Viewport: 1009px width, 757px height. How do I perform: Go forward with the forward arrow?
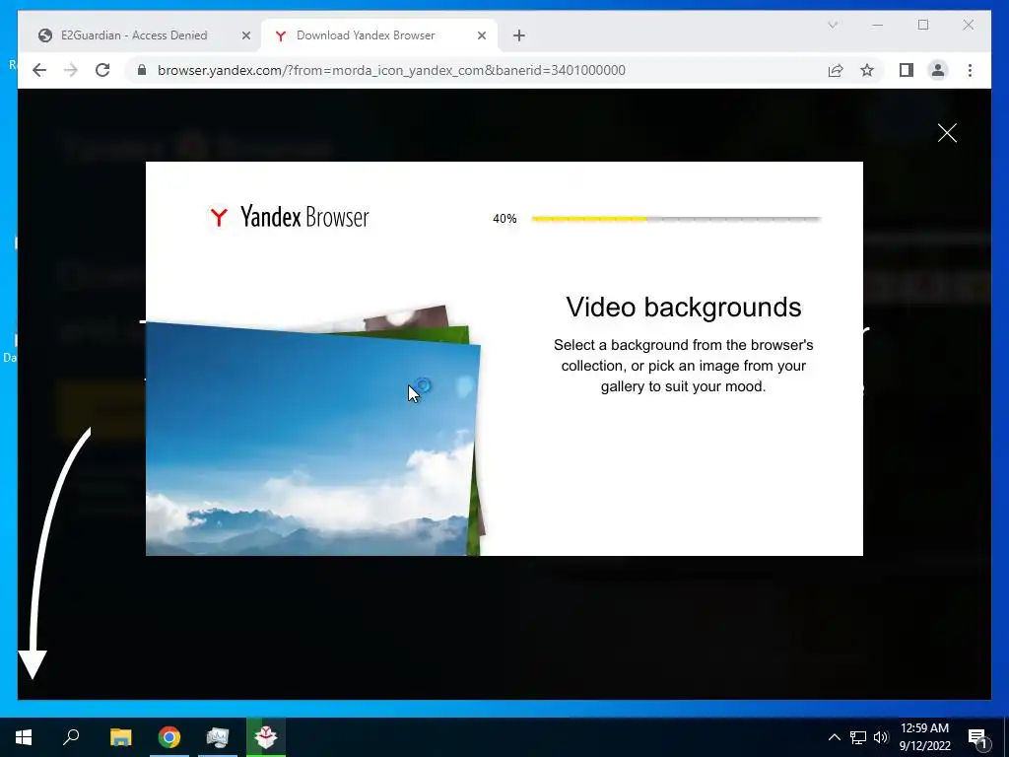click(71, 70)
